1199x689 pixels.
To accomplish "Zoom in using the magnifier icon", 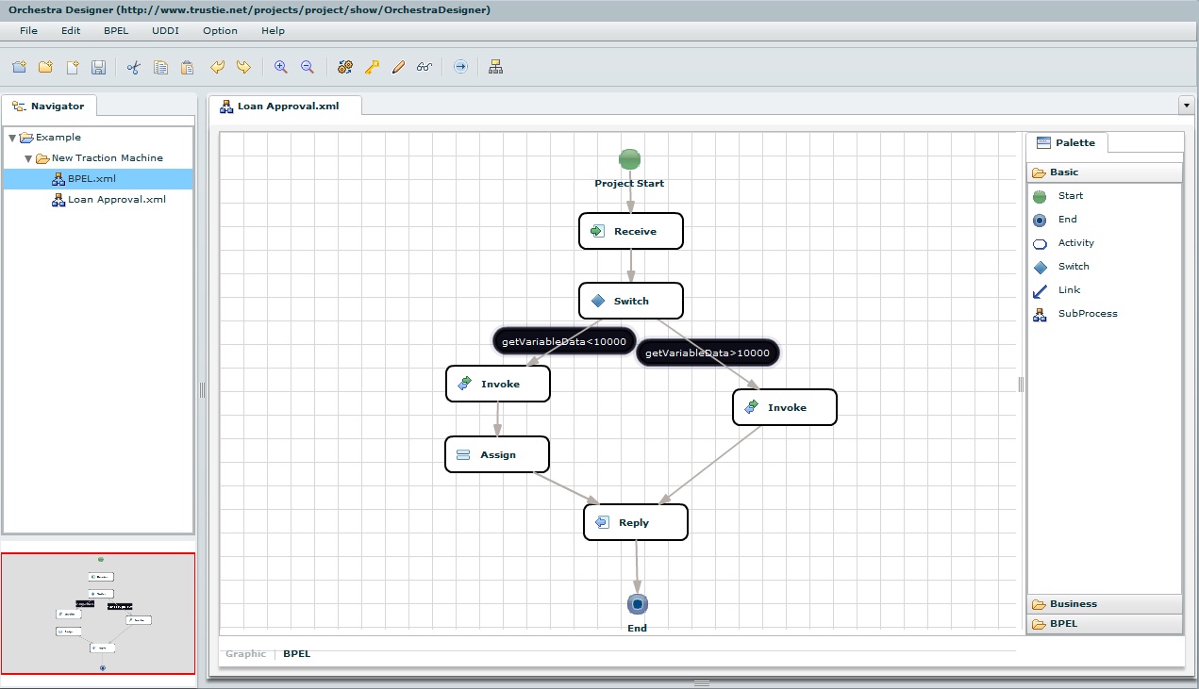I will [x=279, y=67].
